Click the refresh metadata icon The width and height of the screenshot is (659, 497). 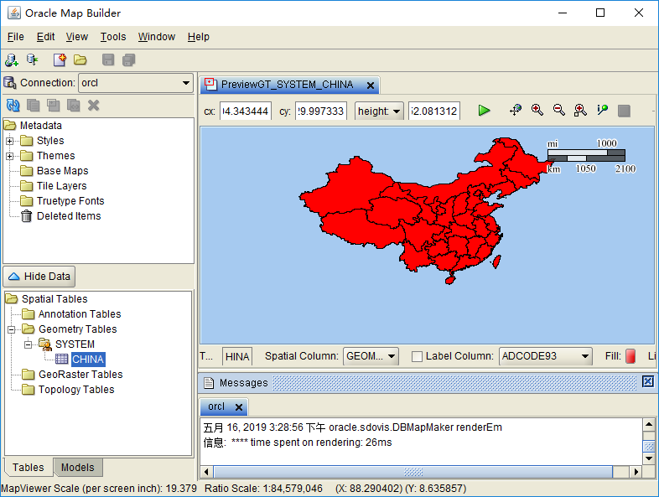(13, 106)
